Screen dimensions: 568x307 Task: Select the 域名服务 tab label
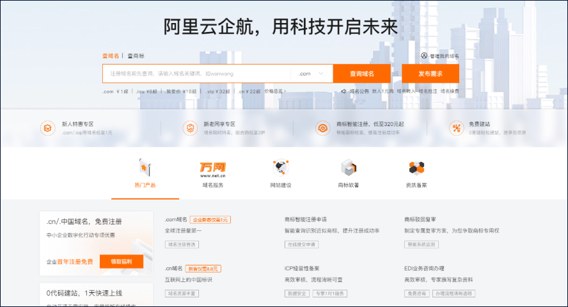(x=212, y=185)
